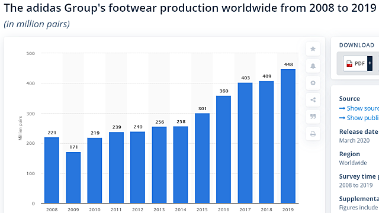Viewport: 379px width, 213px height.
Task: Click the 'Region' label
Action: tap(349, 154)
